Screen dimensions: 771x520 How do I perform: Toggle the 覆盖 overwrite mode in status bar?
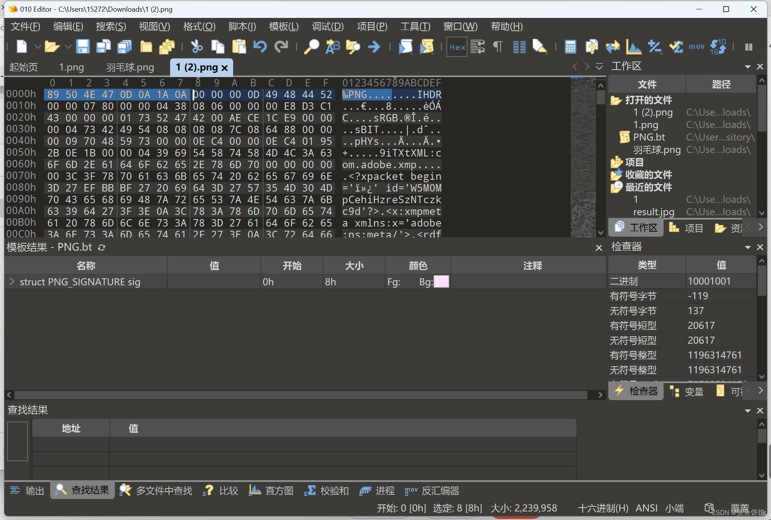739,508
